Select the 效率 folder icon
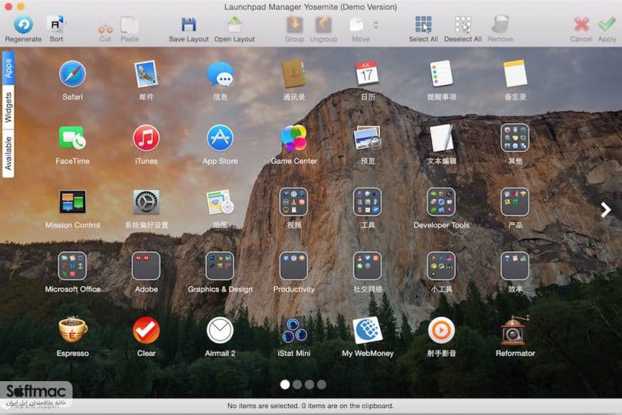The width and height of the screenshot is (622, 415). point(515,266)
